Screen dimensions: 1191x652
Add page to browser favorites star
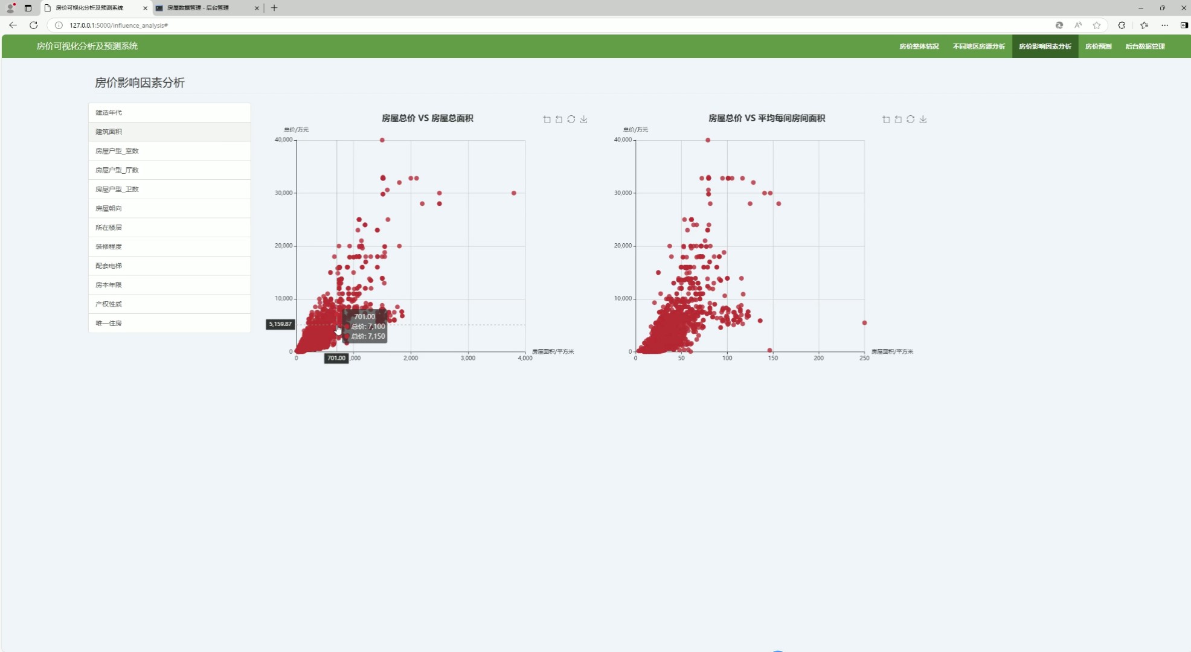click(1097, 25)
